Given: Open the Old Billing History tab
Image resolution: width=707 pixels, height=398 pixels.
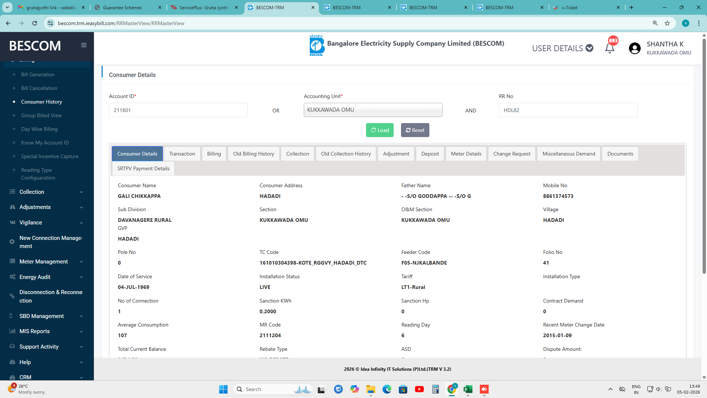Looking at the screenshot, I should pyautogui.click(x=253, y=154).
